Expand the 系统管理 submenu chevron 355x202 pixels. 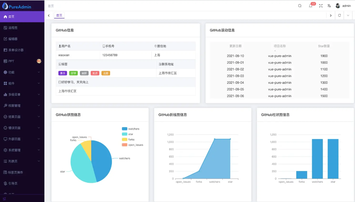(39, 150)
